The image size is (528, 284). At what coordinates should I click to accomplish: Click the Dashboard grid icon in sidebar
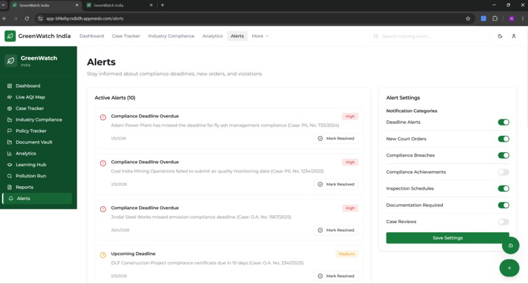click(9, 86)
